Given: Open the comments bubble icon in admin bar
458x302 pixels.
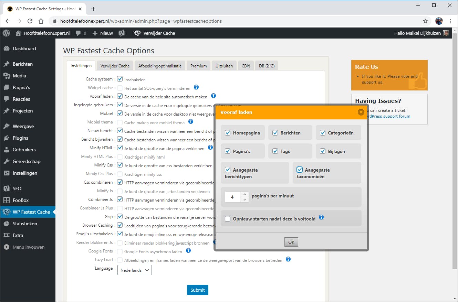Looking at the screenshot, I should (78, 33).
